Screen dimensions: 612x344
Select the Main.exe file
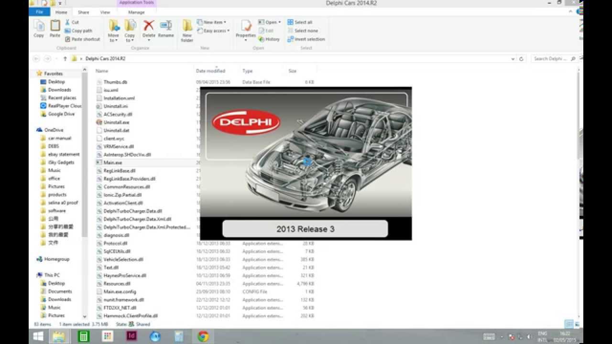112,162
